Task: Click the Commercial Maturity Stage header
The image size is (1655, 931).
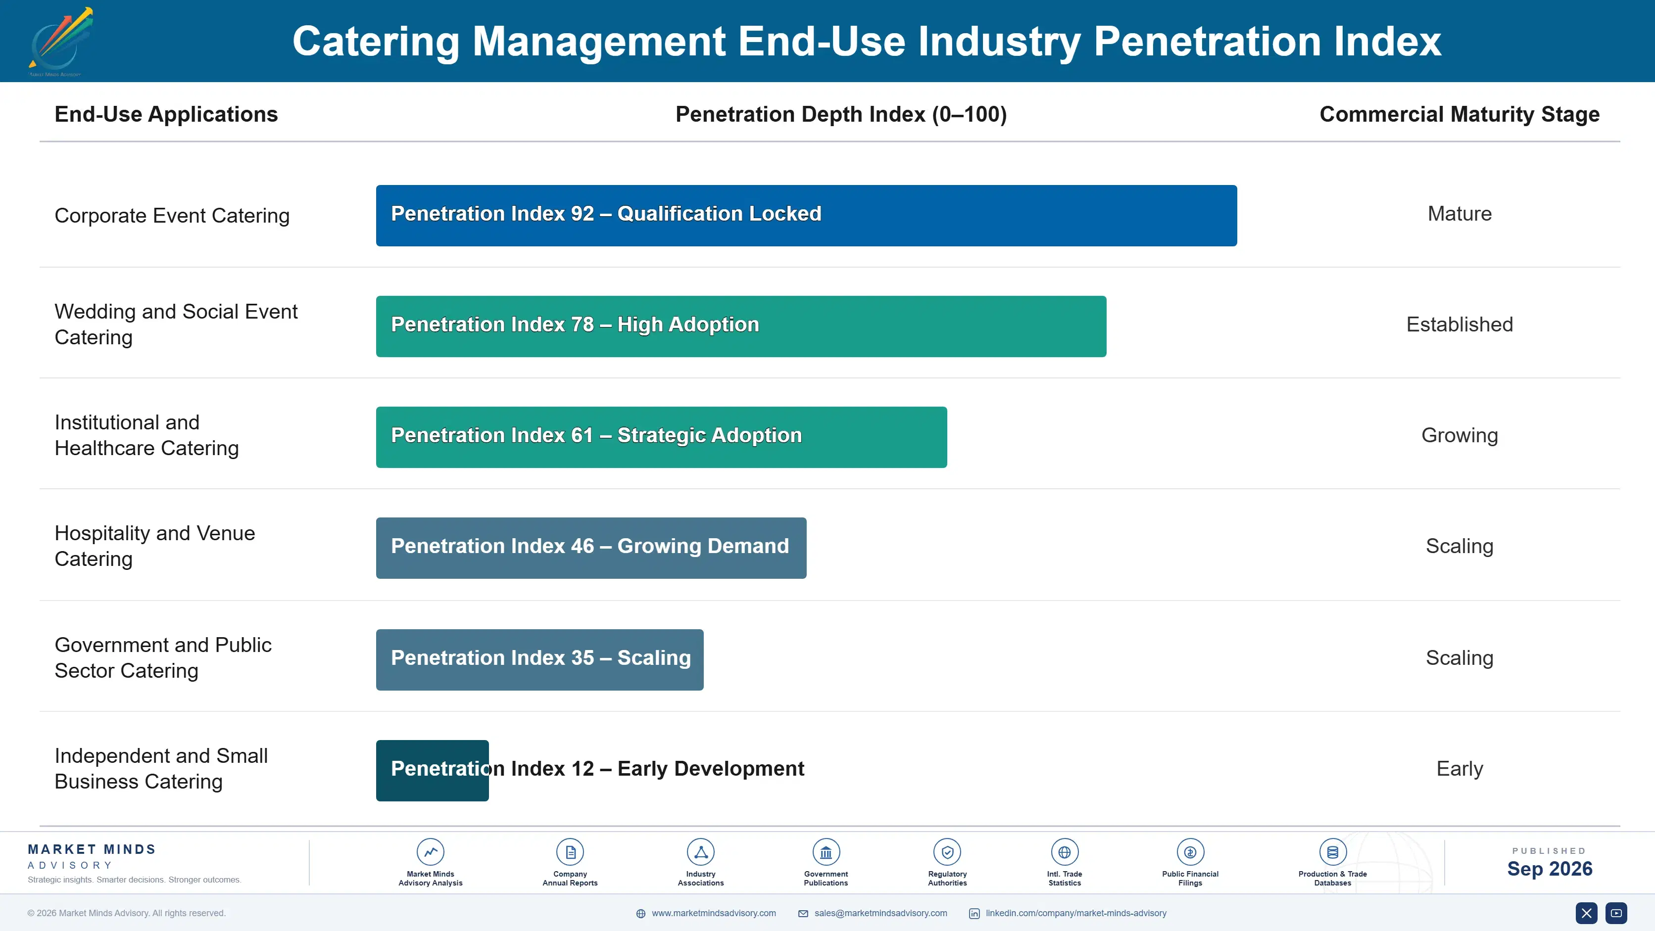Action: click(x=1459, y=114)
